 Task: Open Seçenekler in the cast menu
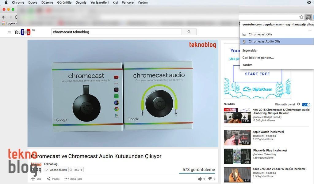pos(250,51)
